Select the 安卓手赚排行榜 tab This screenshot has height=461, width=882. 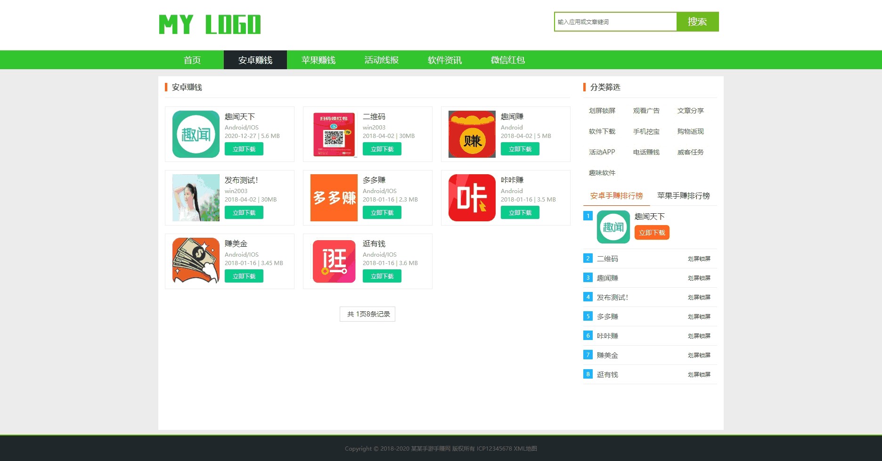tap(616, 195)
